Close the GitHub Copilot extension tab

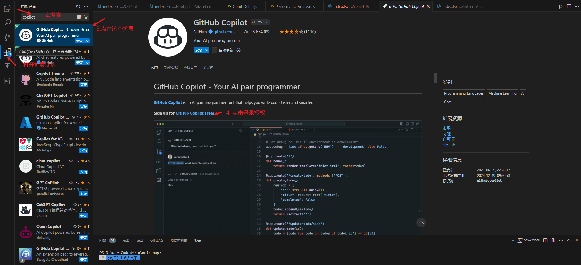click(428, 6)
